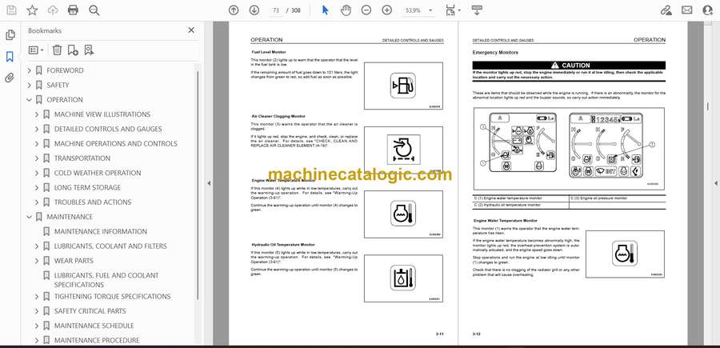The height and width of the screenshot is (348, 720).
Task: Expand the TRANSPORTATION bookmark
Action: [x=37, y=158]
